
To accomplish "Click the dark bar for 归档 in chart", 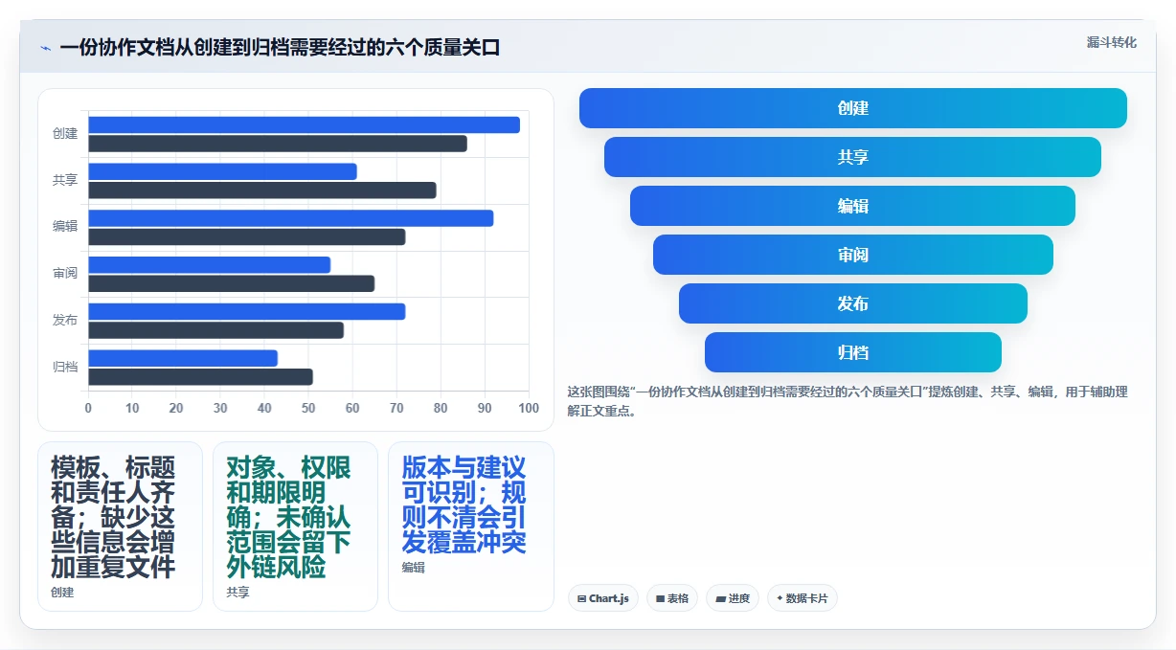I will [x=201, y=377].
